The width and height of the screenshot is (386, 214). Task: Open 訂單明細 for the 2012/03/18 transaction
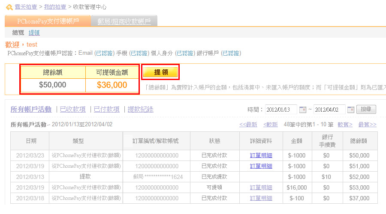(x=261, y=198)
